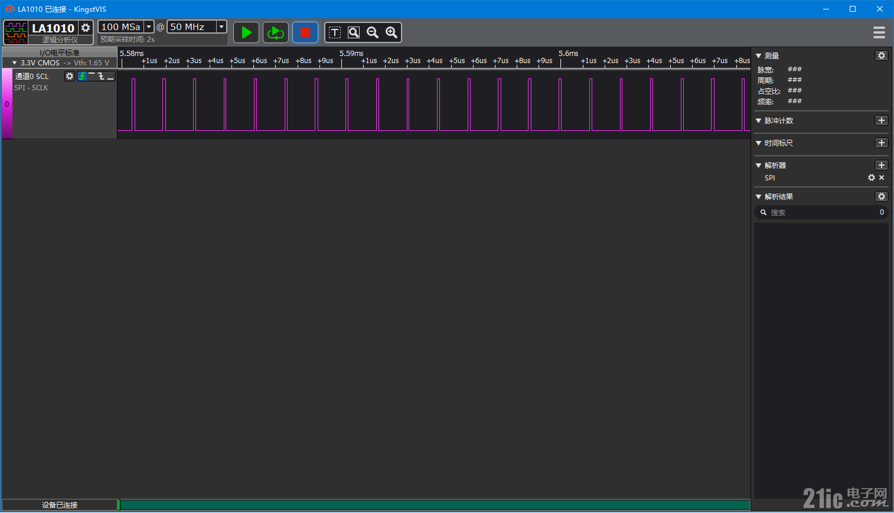The height and width of the screenshot is (513, 894).
Task: Open the 50 MHz sample rate dropdown
Action: pyautogui.click(x=221, y=27)
